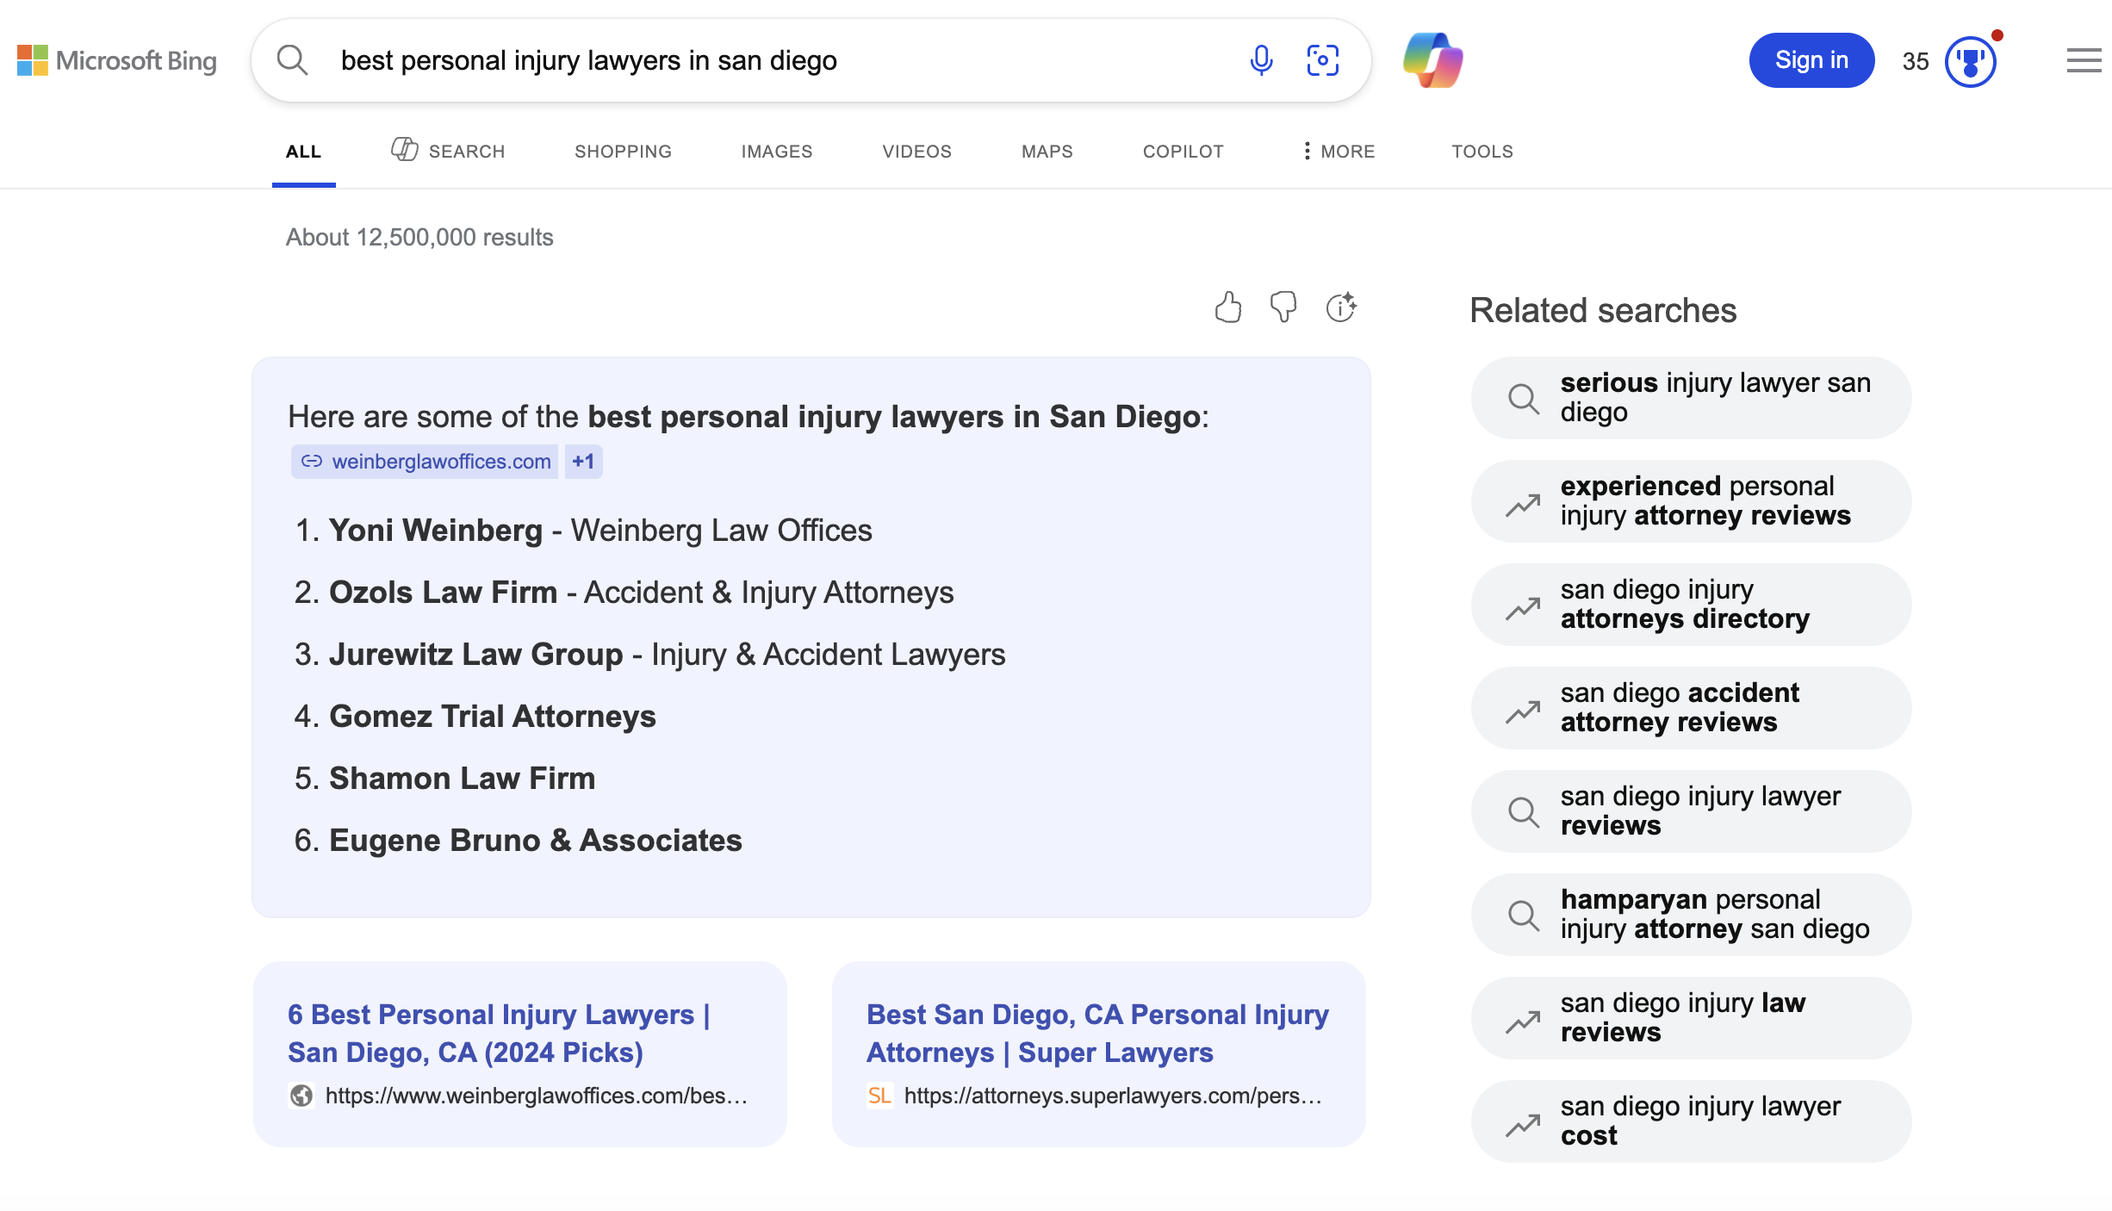Search san diego accident attorney reviews

point(1691,708)
